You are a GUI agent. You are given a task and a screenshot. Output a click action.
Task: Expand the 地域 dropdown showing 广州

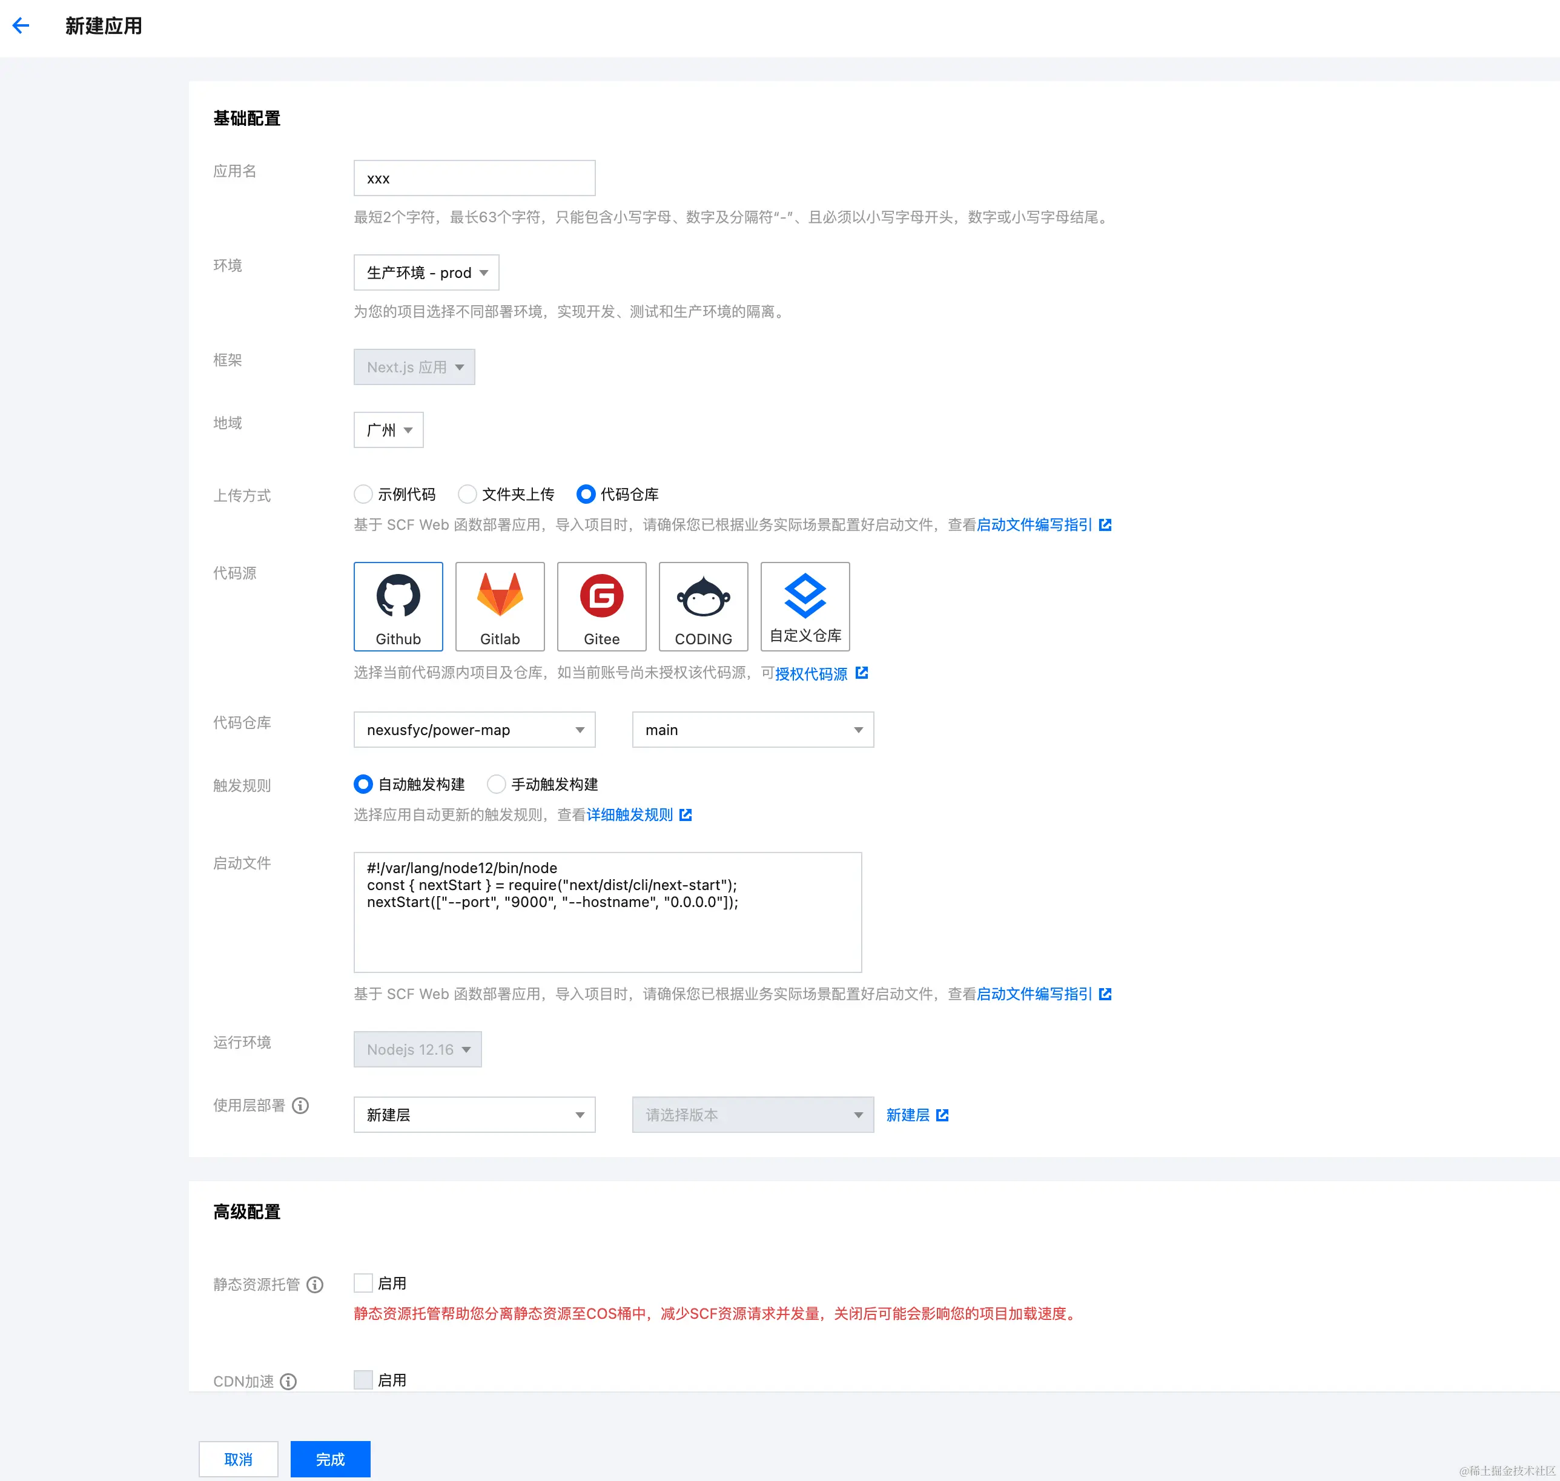click(388, 429)
